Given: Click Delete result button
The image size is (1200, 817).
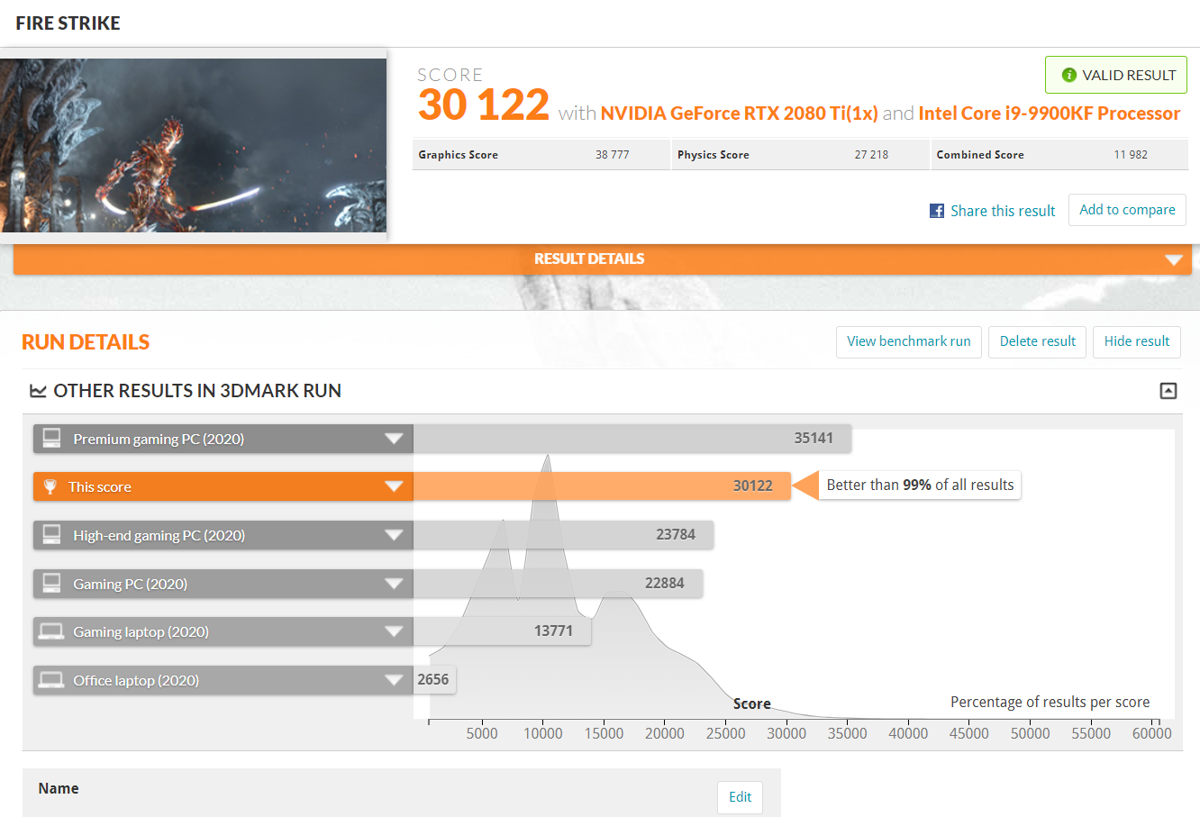Looking at the screenshot, I should click(x=1038, y=341).
